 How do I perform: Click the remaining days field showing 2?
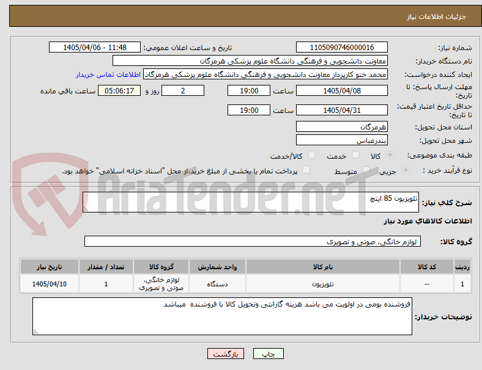click(x=183, y=90)
